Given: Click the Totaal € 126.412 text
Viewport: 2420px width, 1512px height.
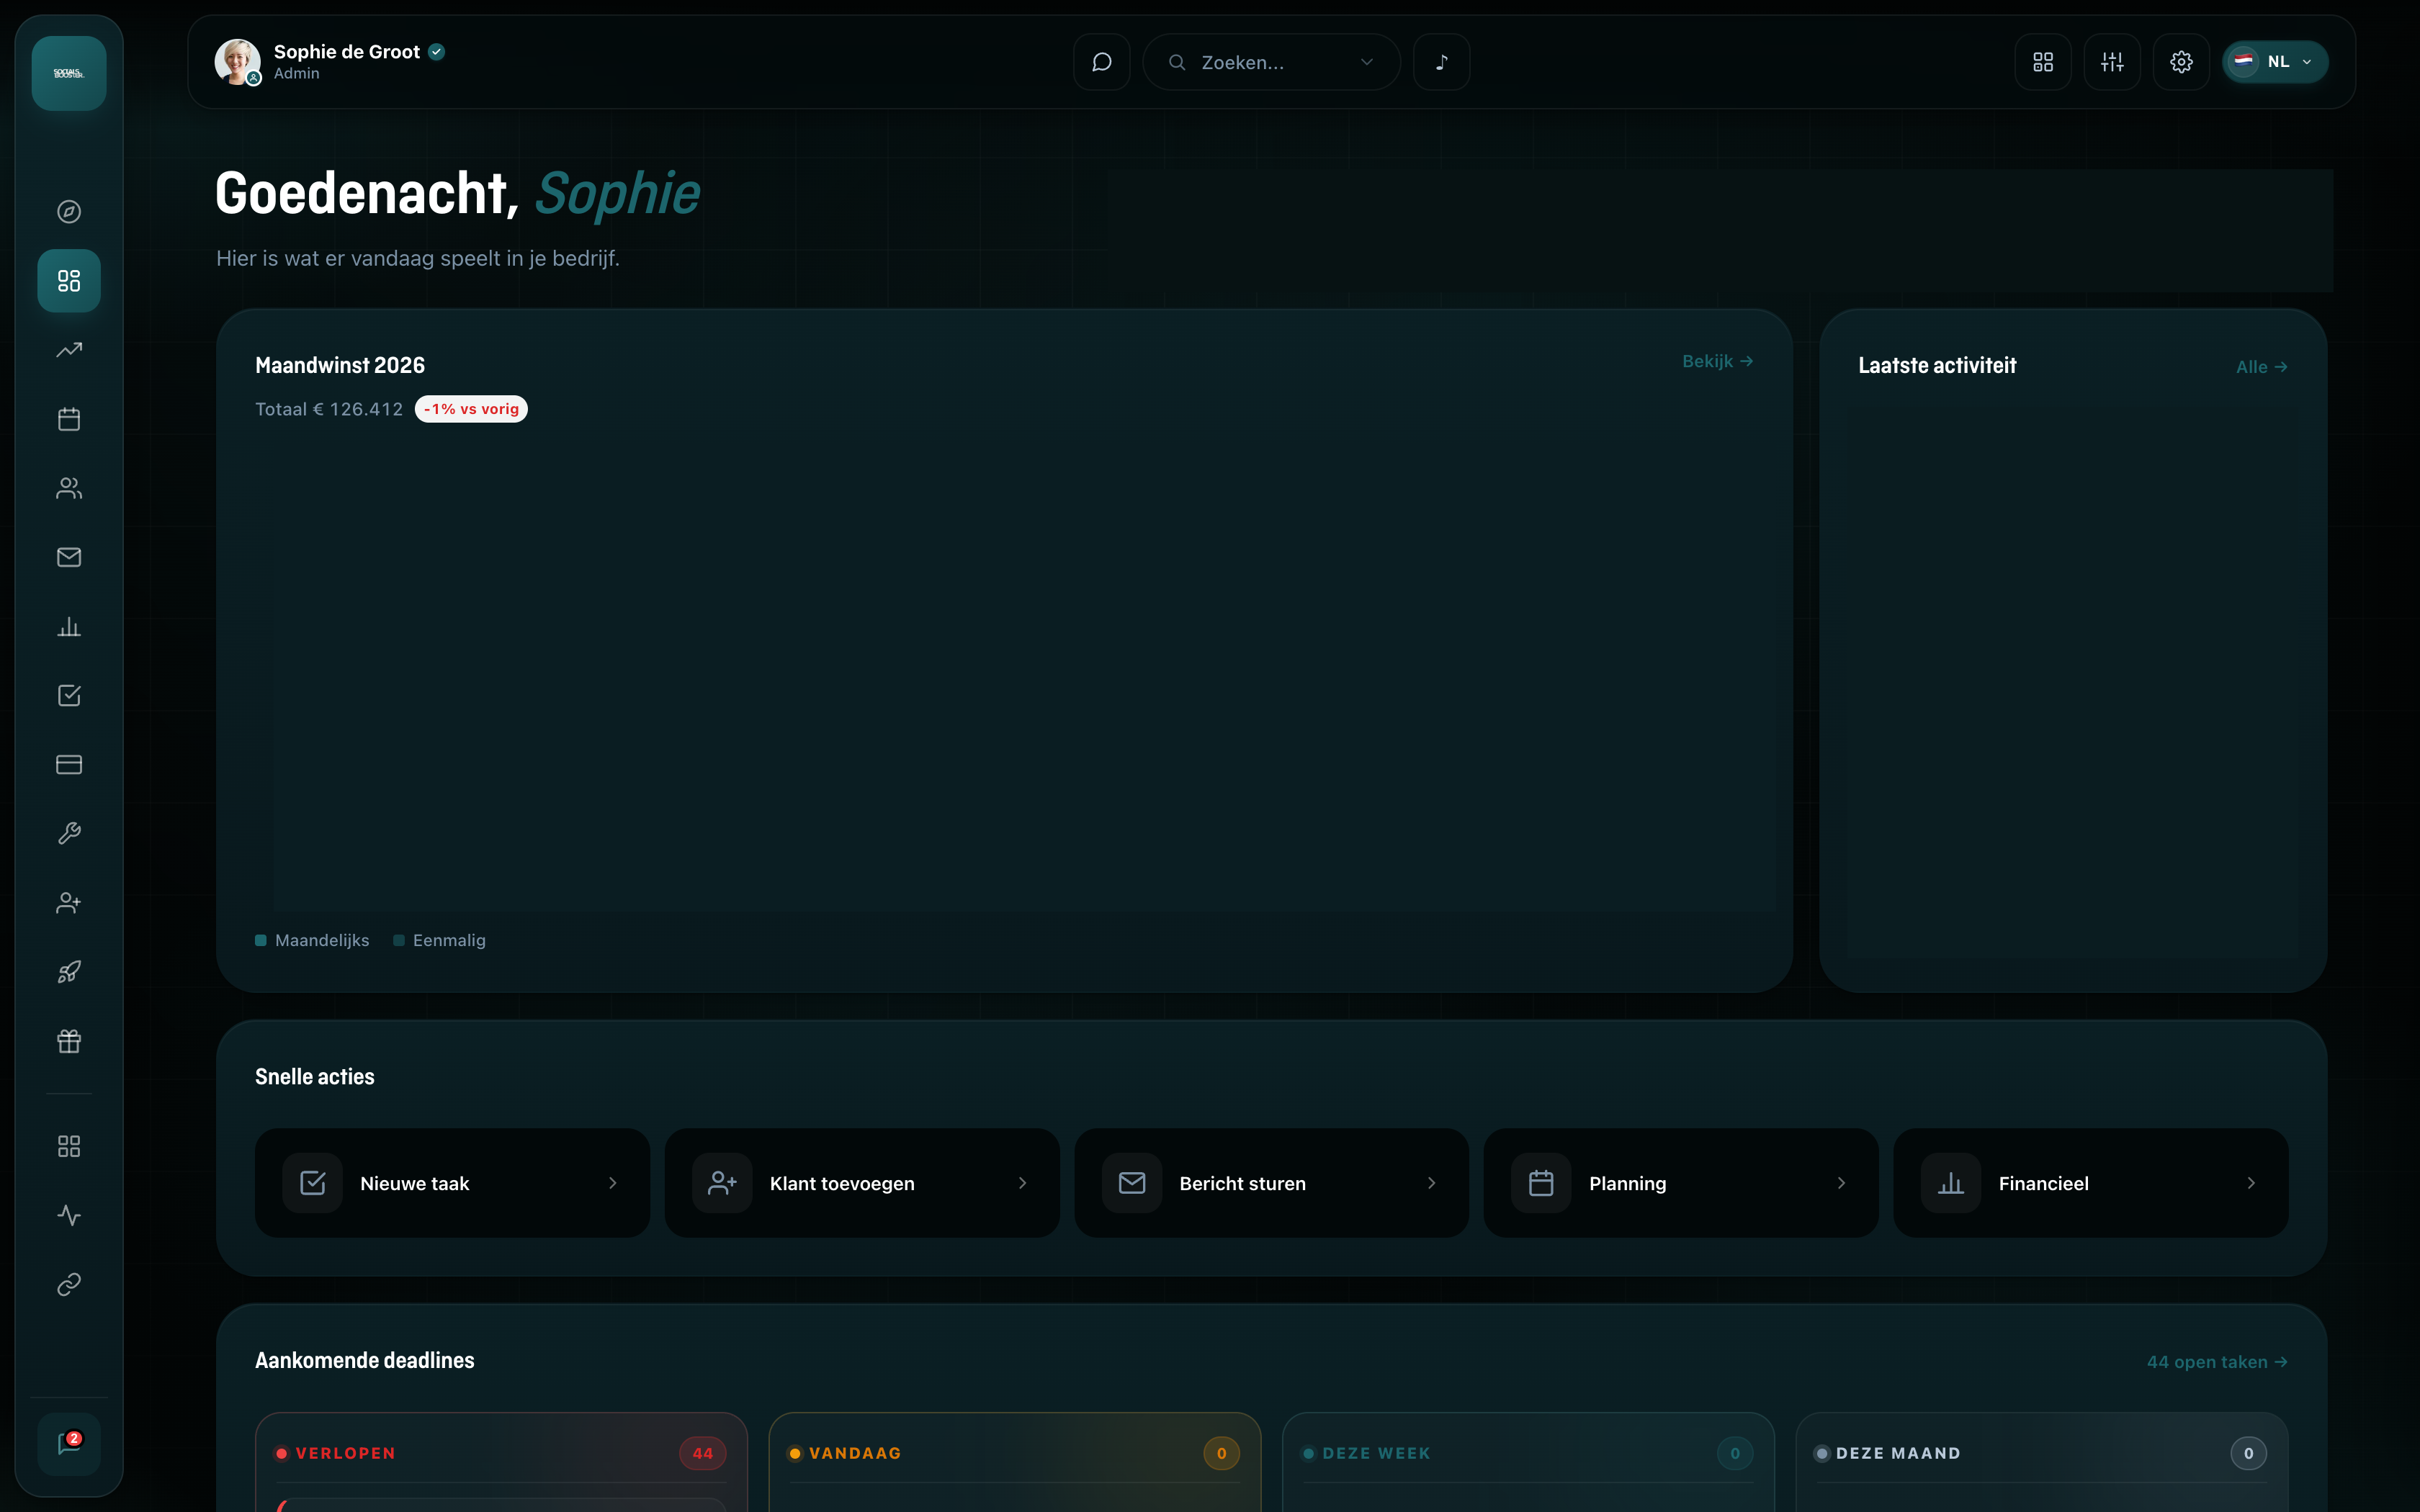Looking at the screenshot, I should click(x=329, y=409).
